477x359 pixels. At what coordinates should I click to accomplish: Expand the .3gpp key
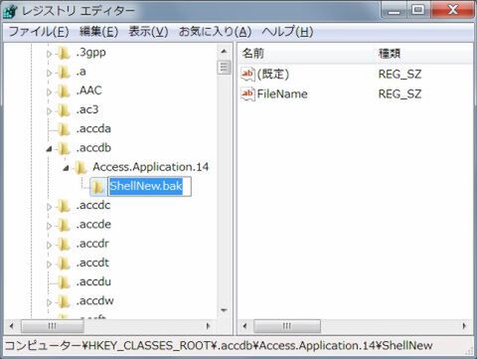(49, 54)
